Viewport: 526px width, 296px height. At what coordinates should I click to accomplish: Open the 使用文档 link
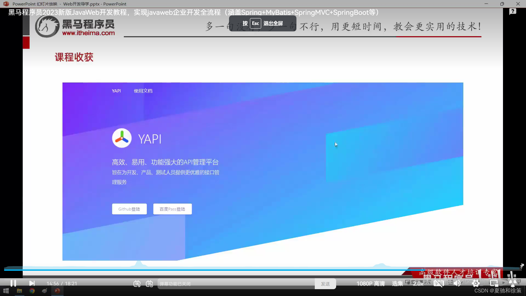pyautogui.click(x=143, y=91)
